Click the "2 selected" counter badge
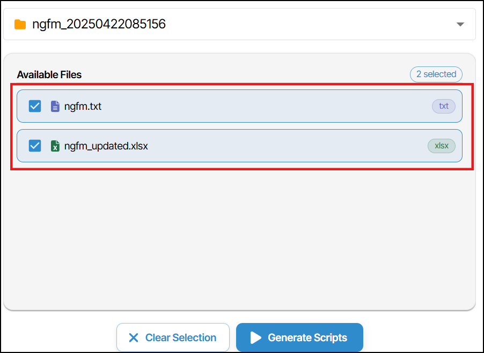The height and width of the screenshot is (353, 484). click(436, 74)
